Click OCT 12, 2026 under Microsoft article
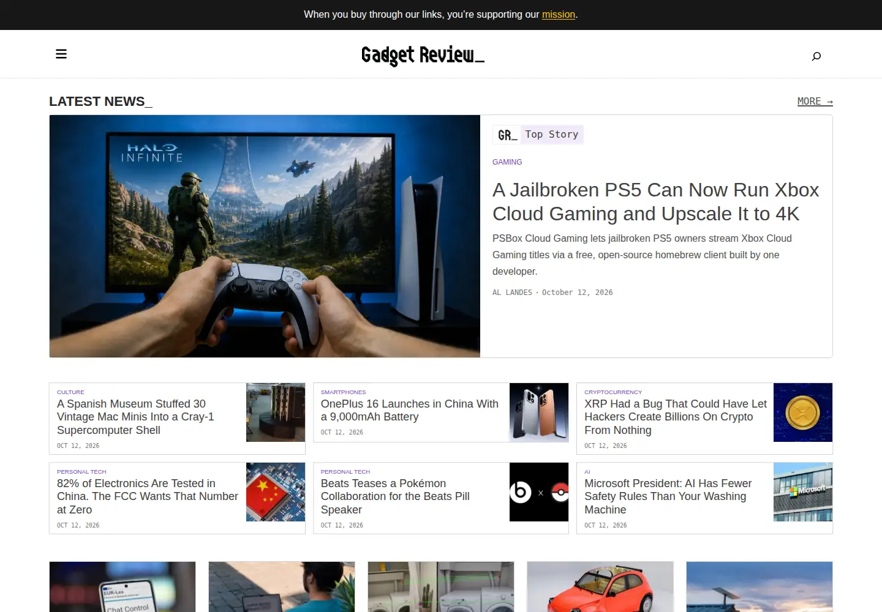 point(606,525)
